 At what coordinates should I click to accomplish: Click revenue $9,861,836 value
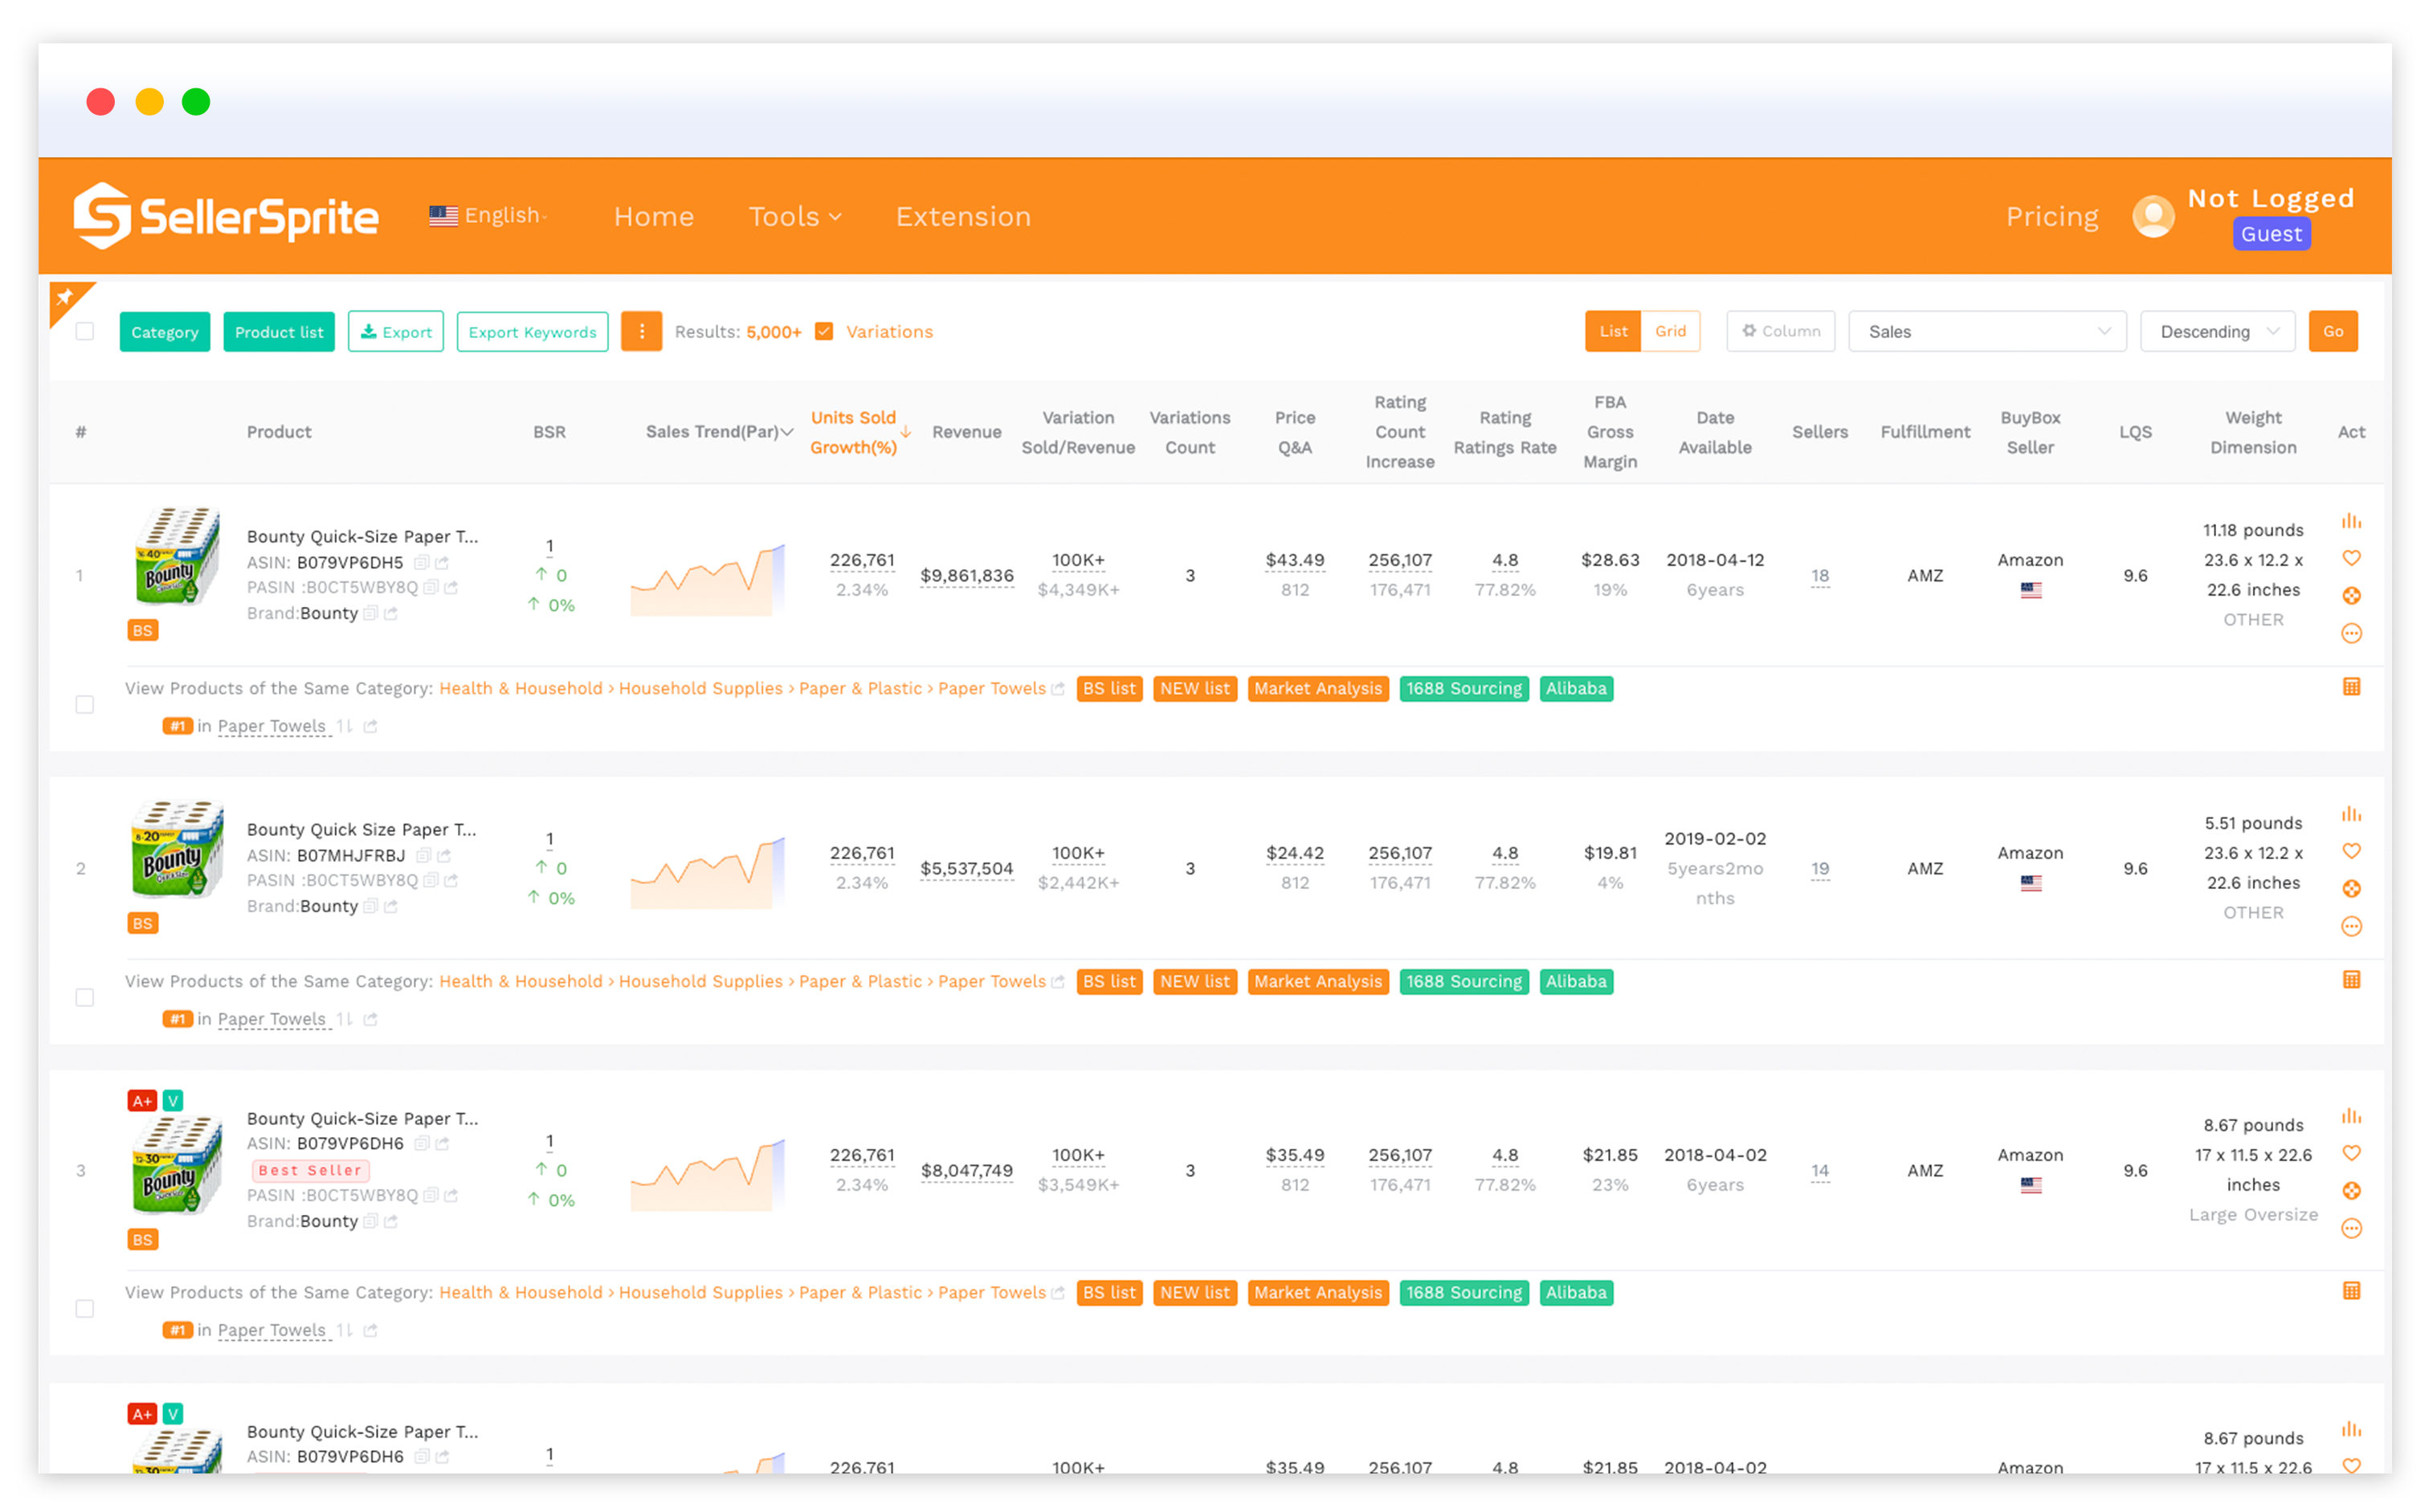coord(966,575)
